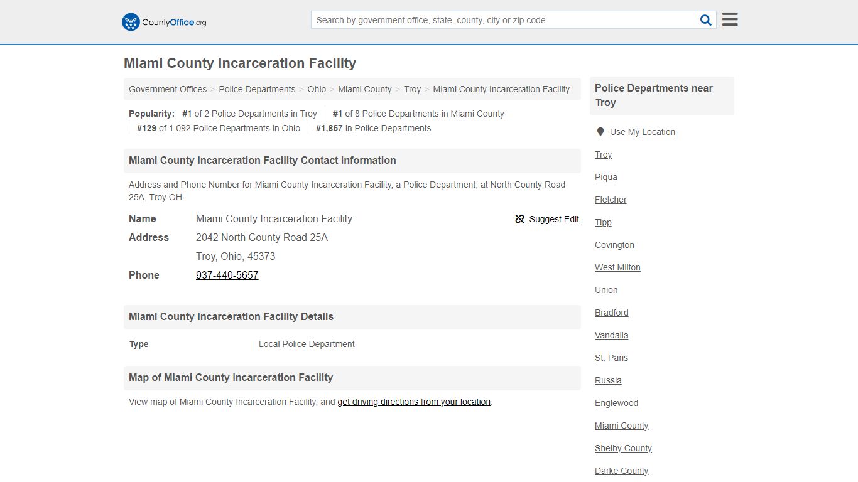Open Covington police departments link

(615, 245)
